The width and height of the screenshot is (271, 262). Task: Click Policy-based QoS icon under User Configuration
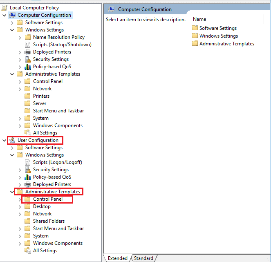coord(28,177)
